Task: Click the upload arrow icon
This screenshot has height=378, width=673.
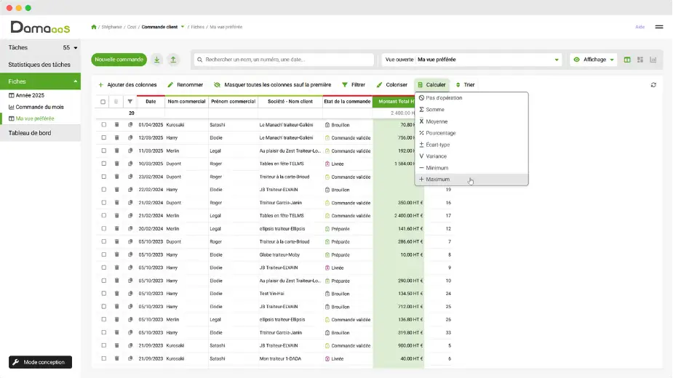Action: (x=173, y=60)
